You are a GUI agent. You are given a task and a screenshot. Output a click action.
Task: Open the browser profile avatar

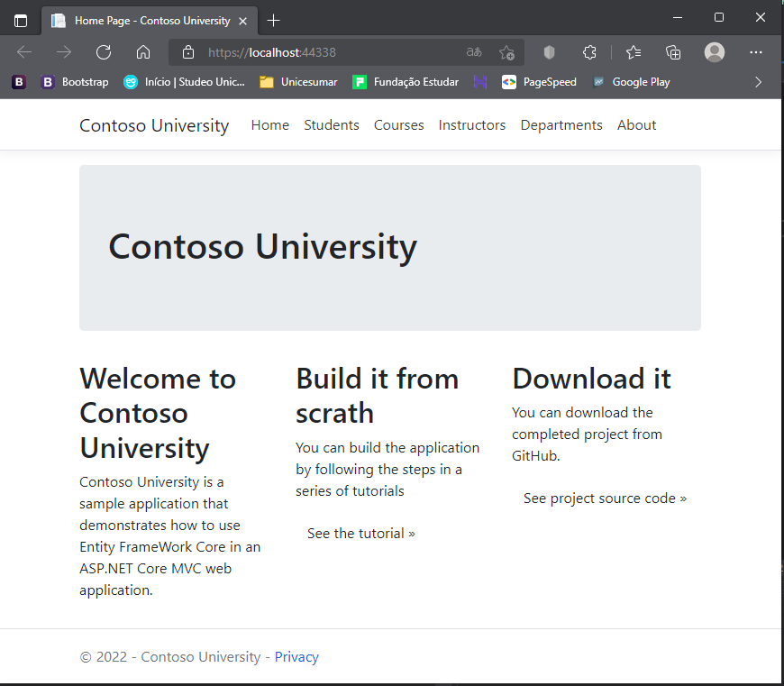coord(715,52)
